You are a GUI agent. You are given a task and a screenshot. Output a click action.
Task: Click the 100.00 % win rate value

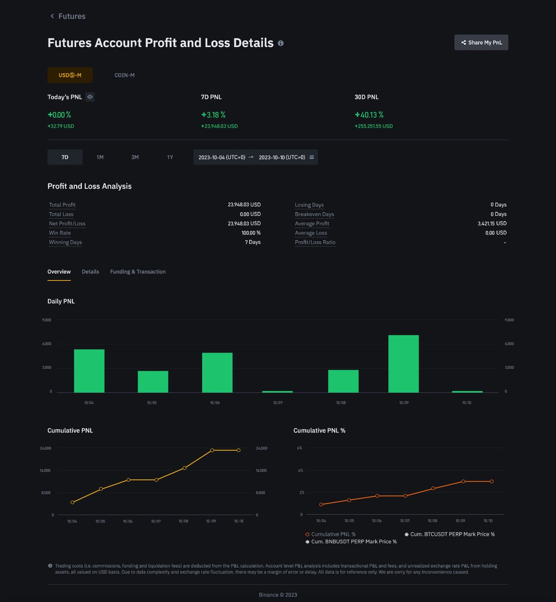251,233
